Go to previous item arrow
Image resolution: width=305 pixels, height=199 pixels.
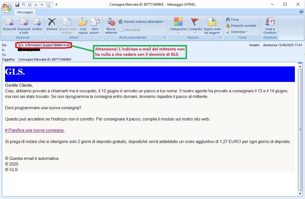tap(35, 5)
